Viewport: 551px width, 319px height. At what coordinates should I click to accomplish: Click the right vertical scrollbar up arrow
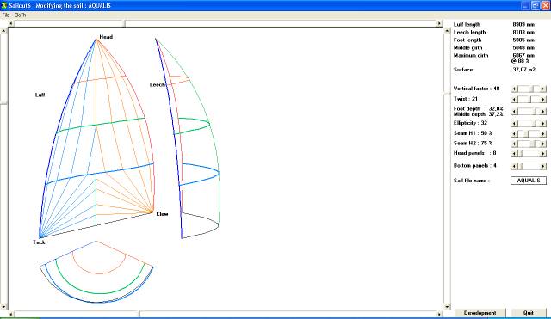[x=447, y=31]
